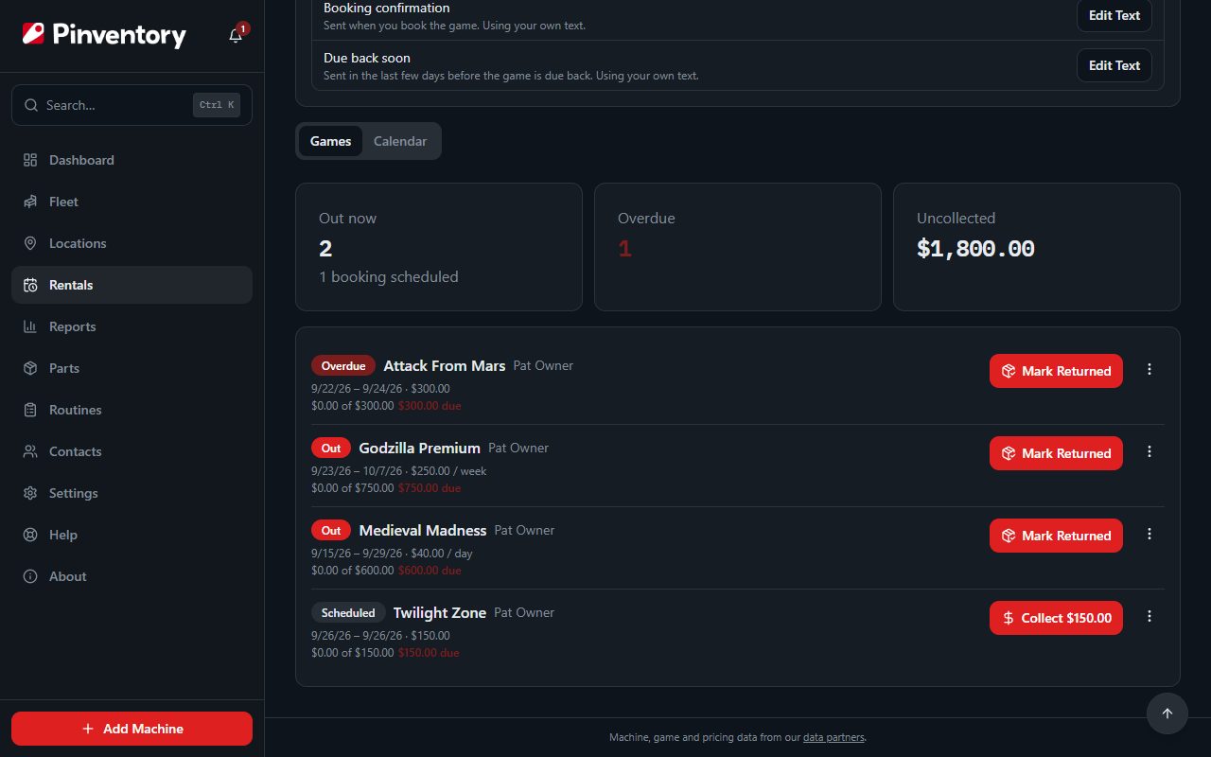Screen dimensions: 1211x757
Task: Click the Uncollected $1,800.00 amount
Action: [x=975, y=249]
